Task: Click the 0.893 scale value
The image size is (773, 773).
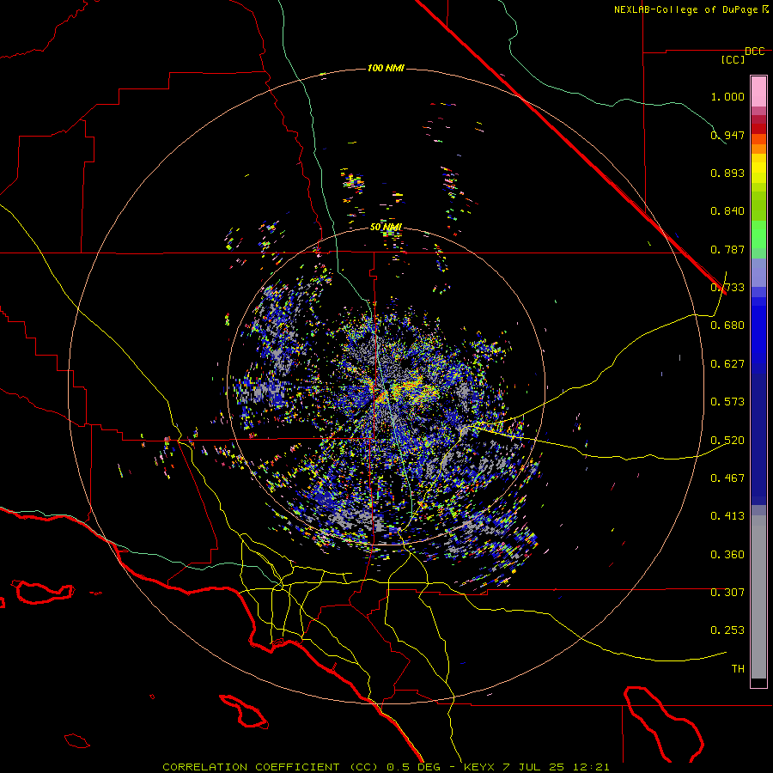Action: coord(727,173)
